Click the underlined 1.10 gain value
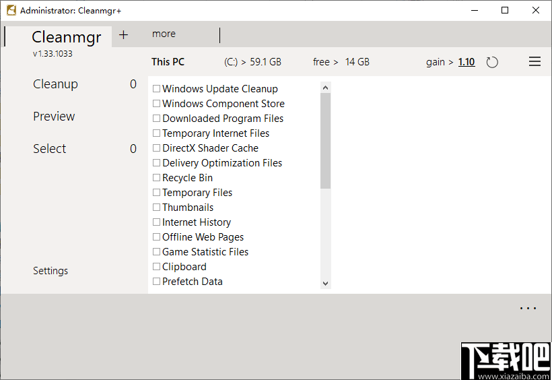552x380 pixels. 467,62
